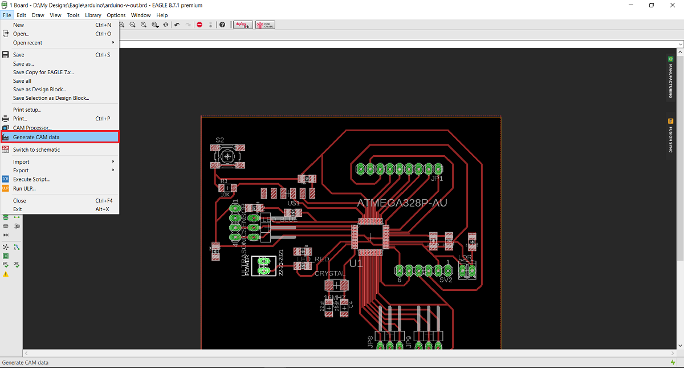
Task: Open the Autorouter tool
Action: tap(17, 247)
